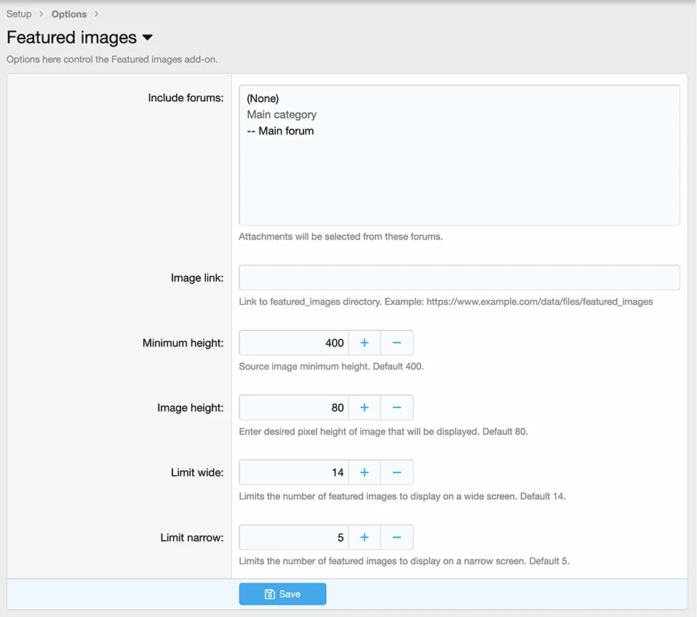Decrease Image height with minus button
Viewport: 697px width, 617px height.
pyautogui.click(x=397, y=407)
